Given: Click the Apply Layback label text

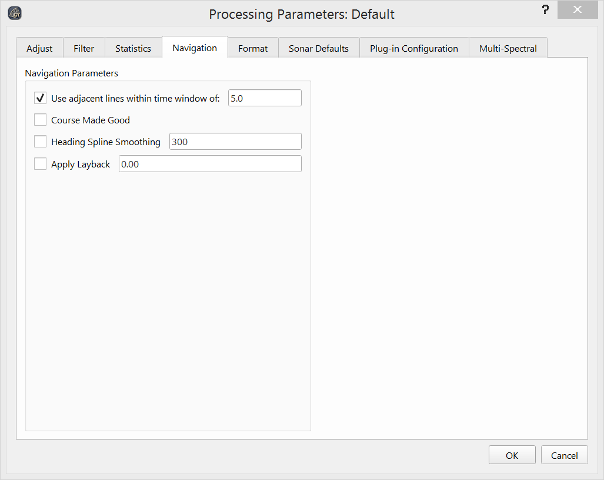Looking at the screenshot, I should coord(81,165).
